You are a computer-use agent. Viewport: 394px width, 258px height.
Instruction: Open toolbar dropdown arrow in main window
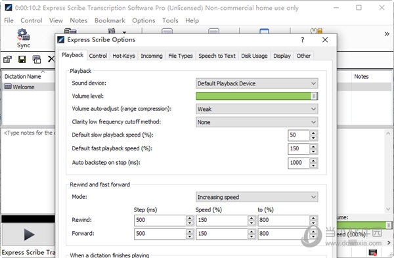coord(124,32)
